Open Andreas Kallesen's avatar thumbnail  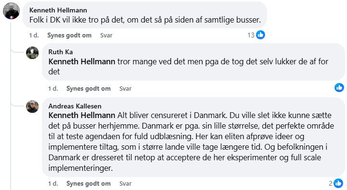coord(32,107)
